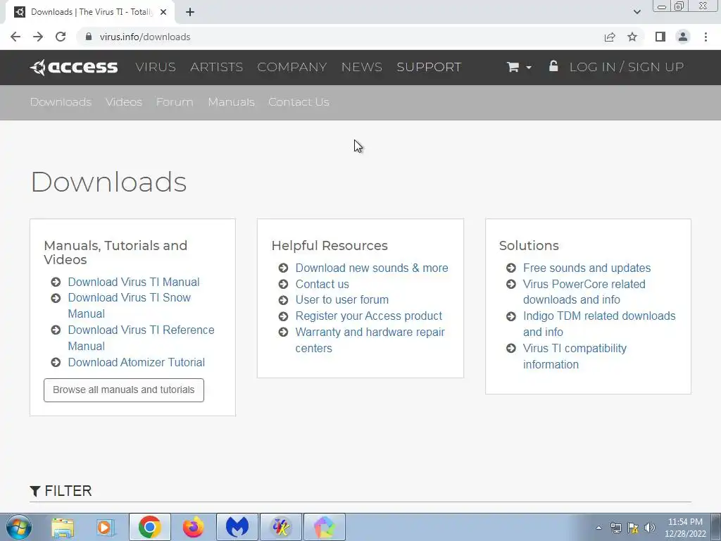
Task: Open Warranty and hardware repair centers link
Action: click(370, 340)
